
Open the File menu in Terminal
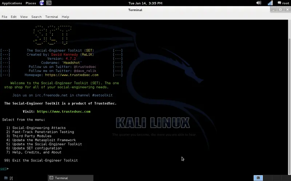click(4, 17)
